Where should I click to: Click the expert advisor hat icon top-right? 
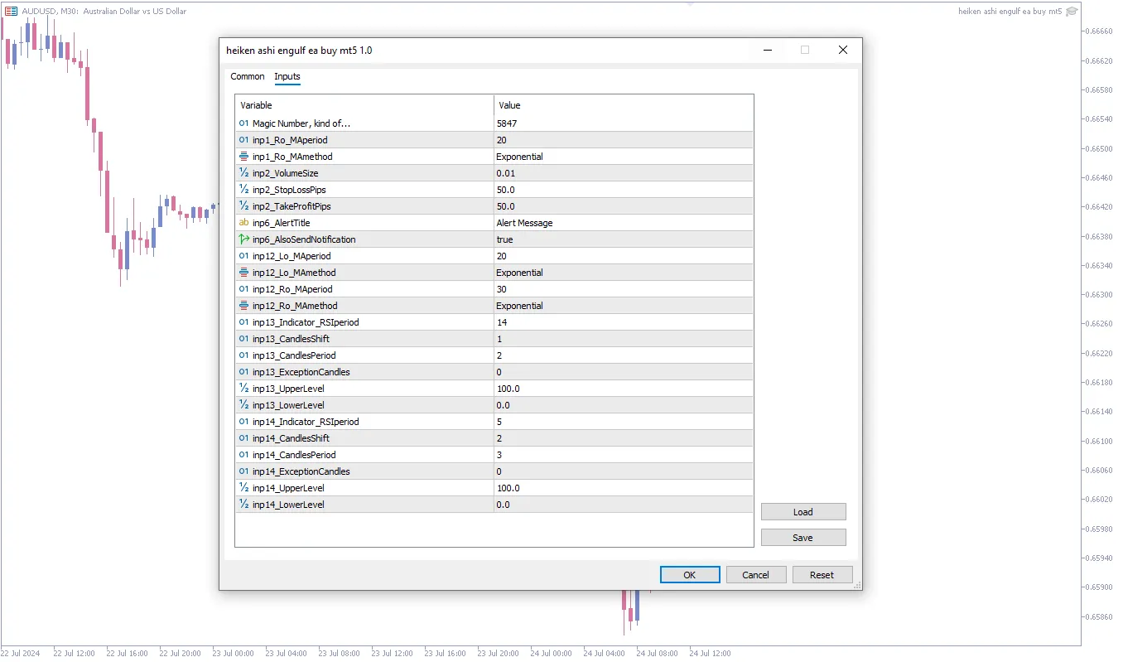tap(1072, 12)
